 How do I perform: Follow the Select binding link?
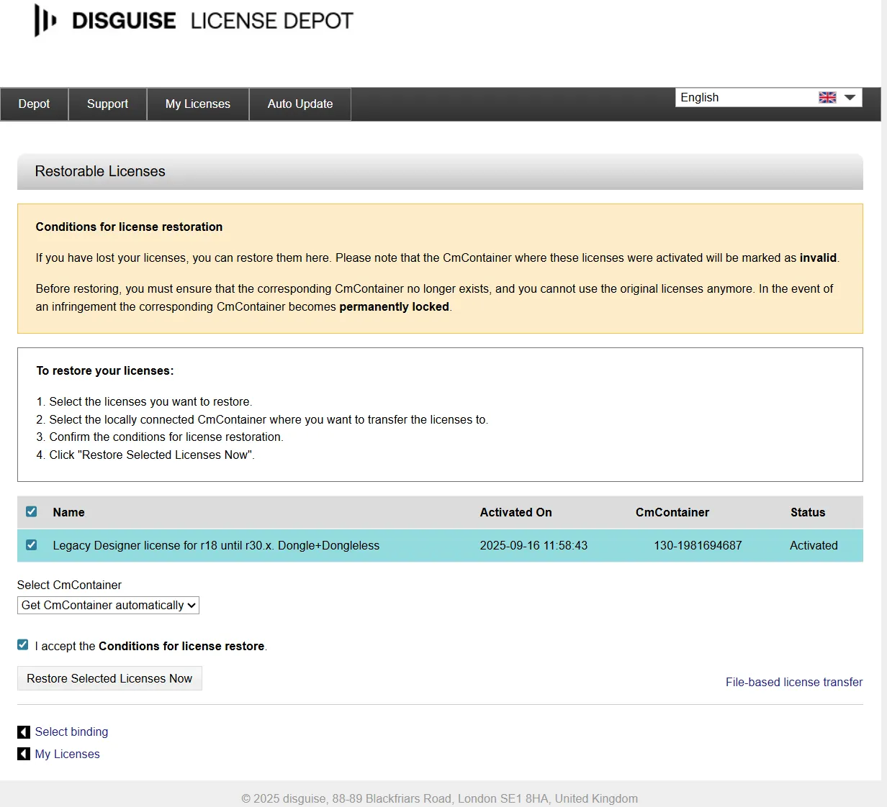point(71,731)
